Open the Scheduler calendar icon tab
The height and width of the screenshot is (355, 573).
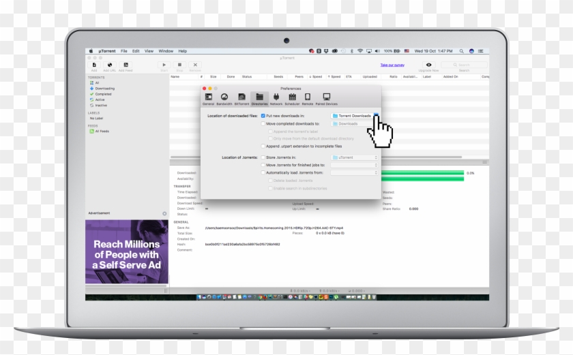pos(292,99)
